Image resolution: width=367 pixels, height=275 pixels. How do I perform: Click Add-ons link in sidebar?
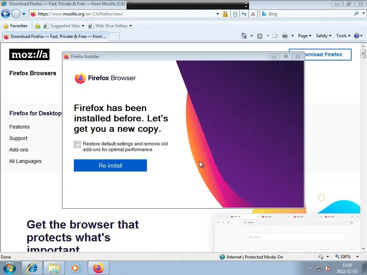19,150
